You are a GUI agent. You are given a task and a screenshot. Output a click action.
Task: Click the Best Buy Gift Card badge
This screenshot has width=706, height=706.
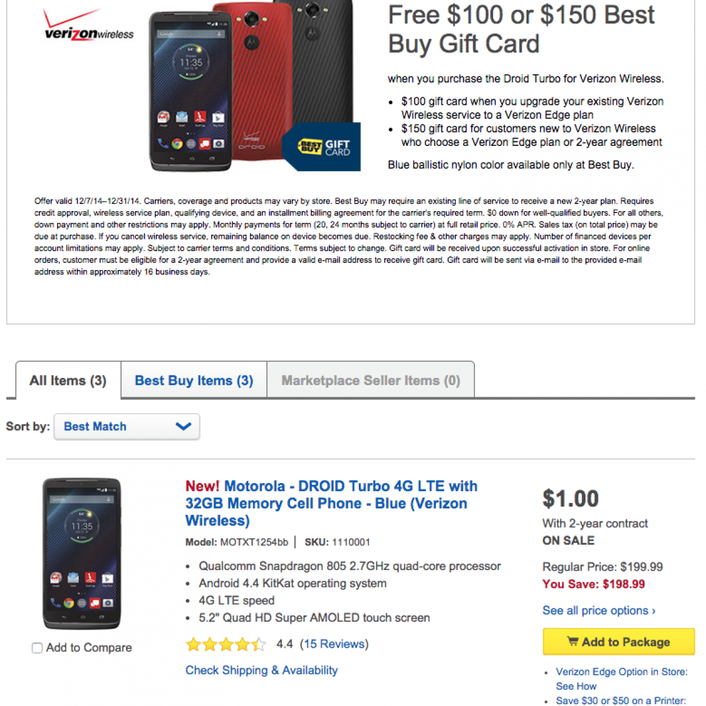(x=322, y=146)
